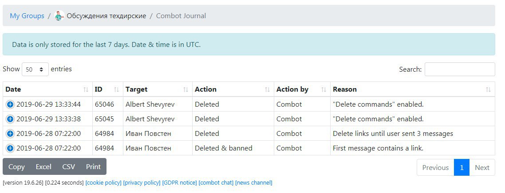Go to Next page
505x193 pixels.
click(x=482, y=167)
